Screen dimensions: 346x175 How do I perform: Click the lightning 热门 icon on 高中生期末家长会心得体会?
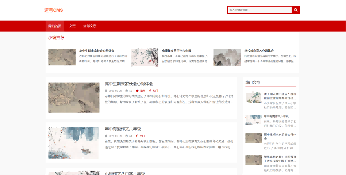[150, 91]
